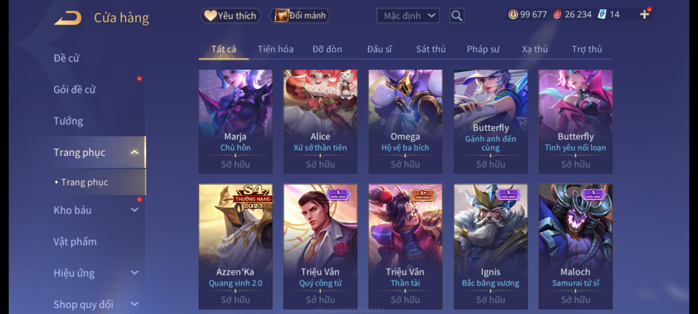
Task: Open Đổi mảnh fragment exchange
Action: pyautogui.click(x=300, y=16)
